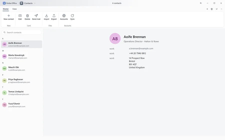
Task: Select the Tomas Lindqvist contact
Action: 22,93
